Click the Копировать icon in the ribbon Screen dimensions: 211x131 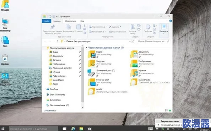[x=68, y=27]
